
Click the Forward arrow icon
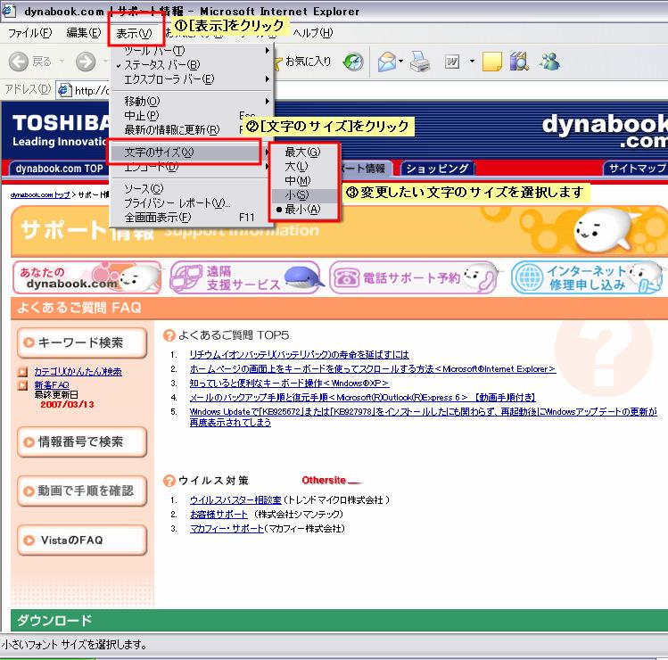tap(86, 62)
